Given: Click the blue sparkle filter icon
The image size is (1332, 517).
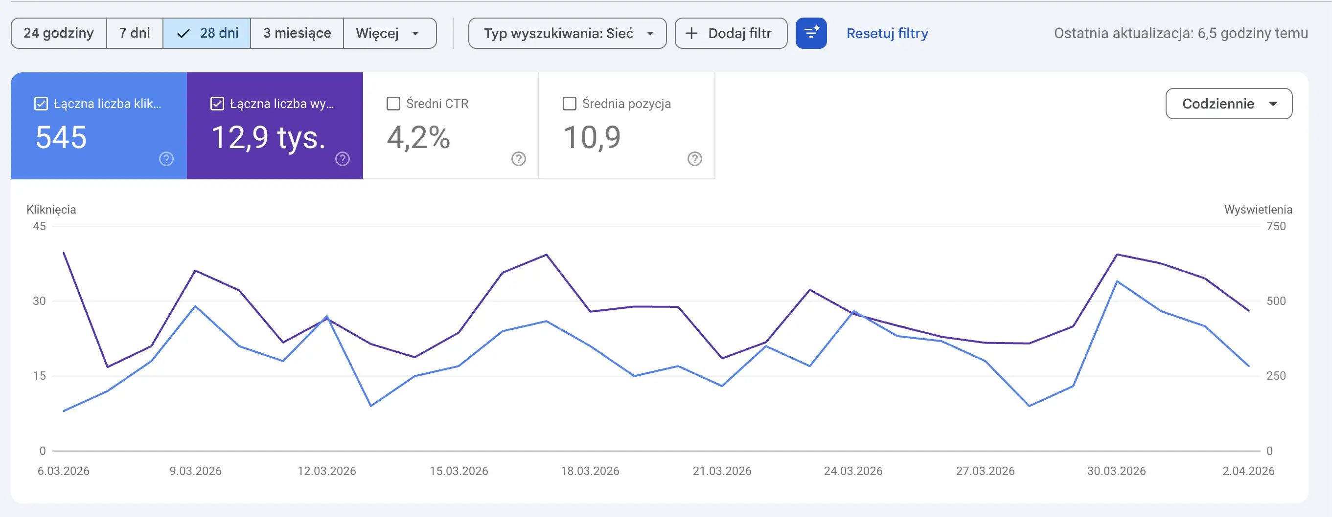Looking at the screenshot, I should (x=811, y=33).
